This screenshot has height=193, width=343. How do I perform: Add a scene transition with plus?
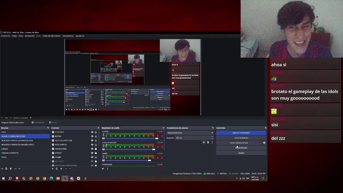tap(204, 142)
